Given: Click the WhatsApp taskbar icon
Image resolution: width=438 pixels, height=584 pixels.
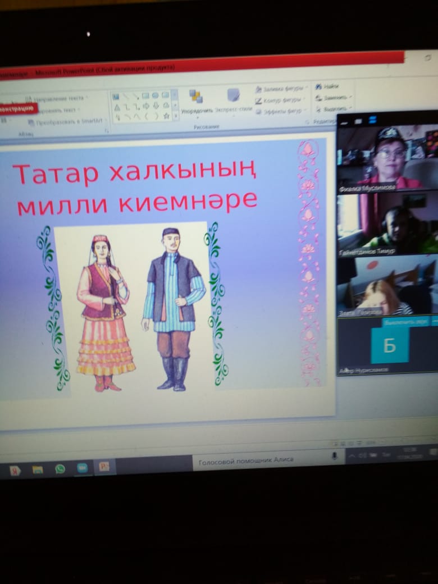Looking at the screenshot, I should tap(60, 469).
